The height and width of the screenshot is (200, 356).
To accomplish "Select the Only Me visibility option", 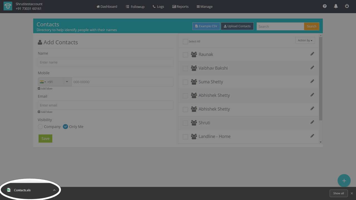I will coord(65,127).
